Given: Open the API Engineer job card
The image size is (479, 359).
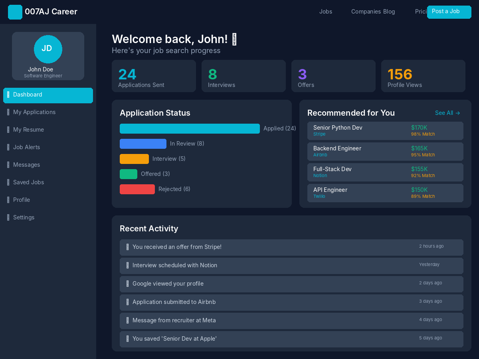Looking at the screenshot, I should click(x=385, y=193).
